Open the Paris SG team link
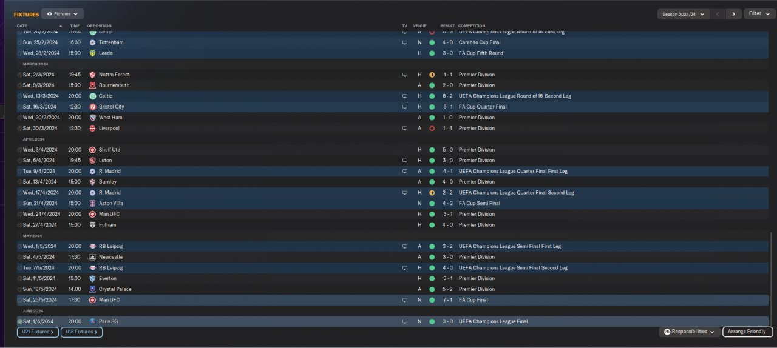The image size is (777, 348). tap(108, 321)
